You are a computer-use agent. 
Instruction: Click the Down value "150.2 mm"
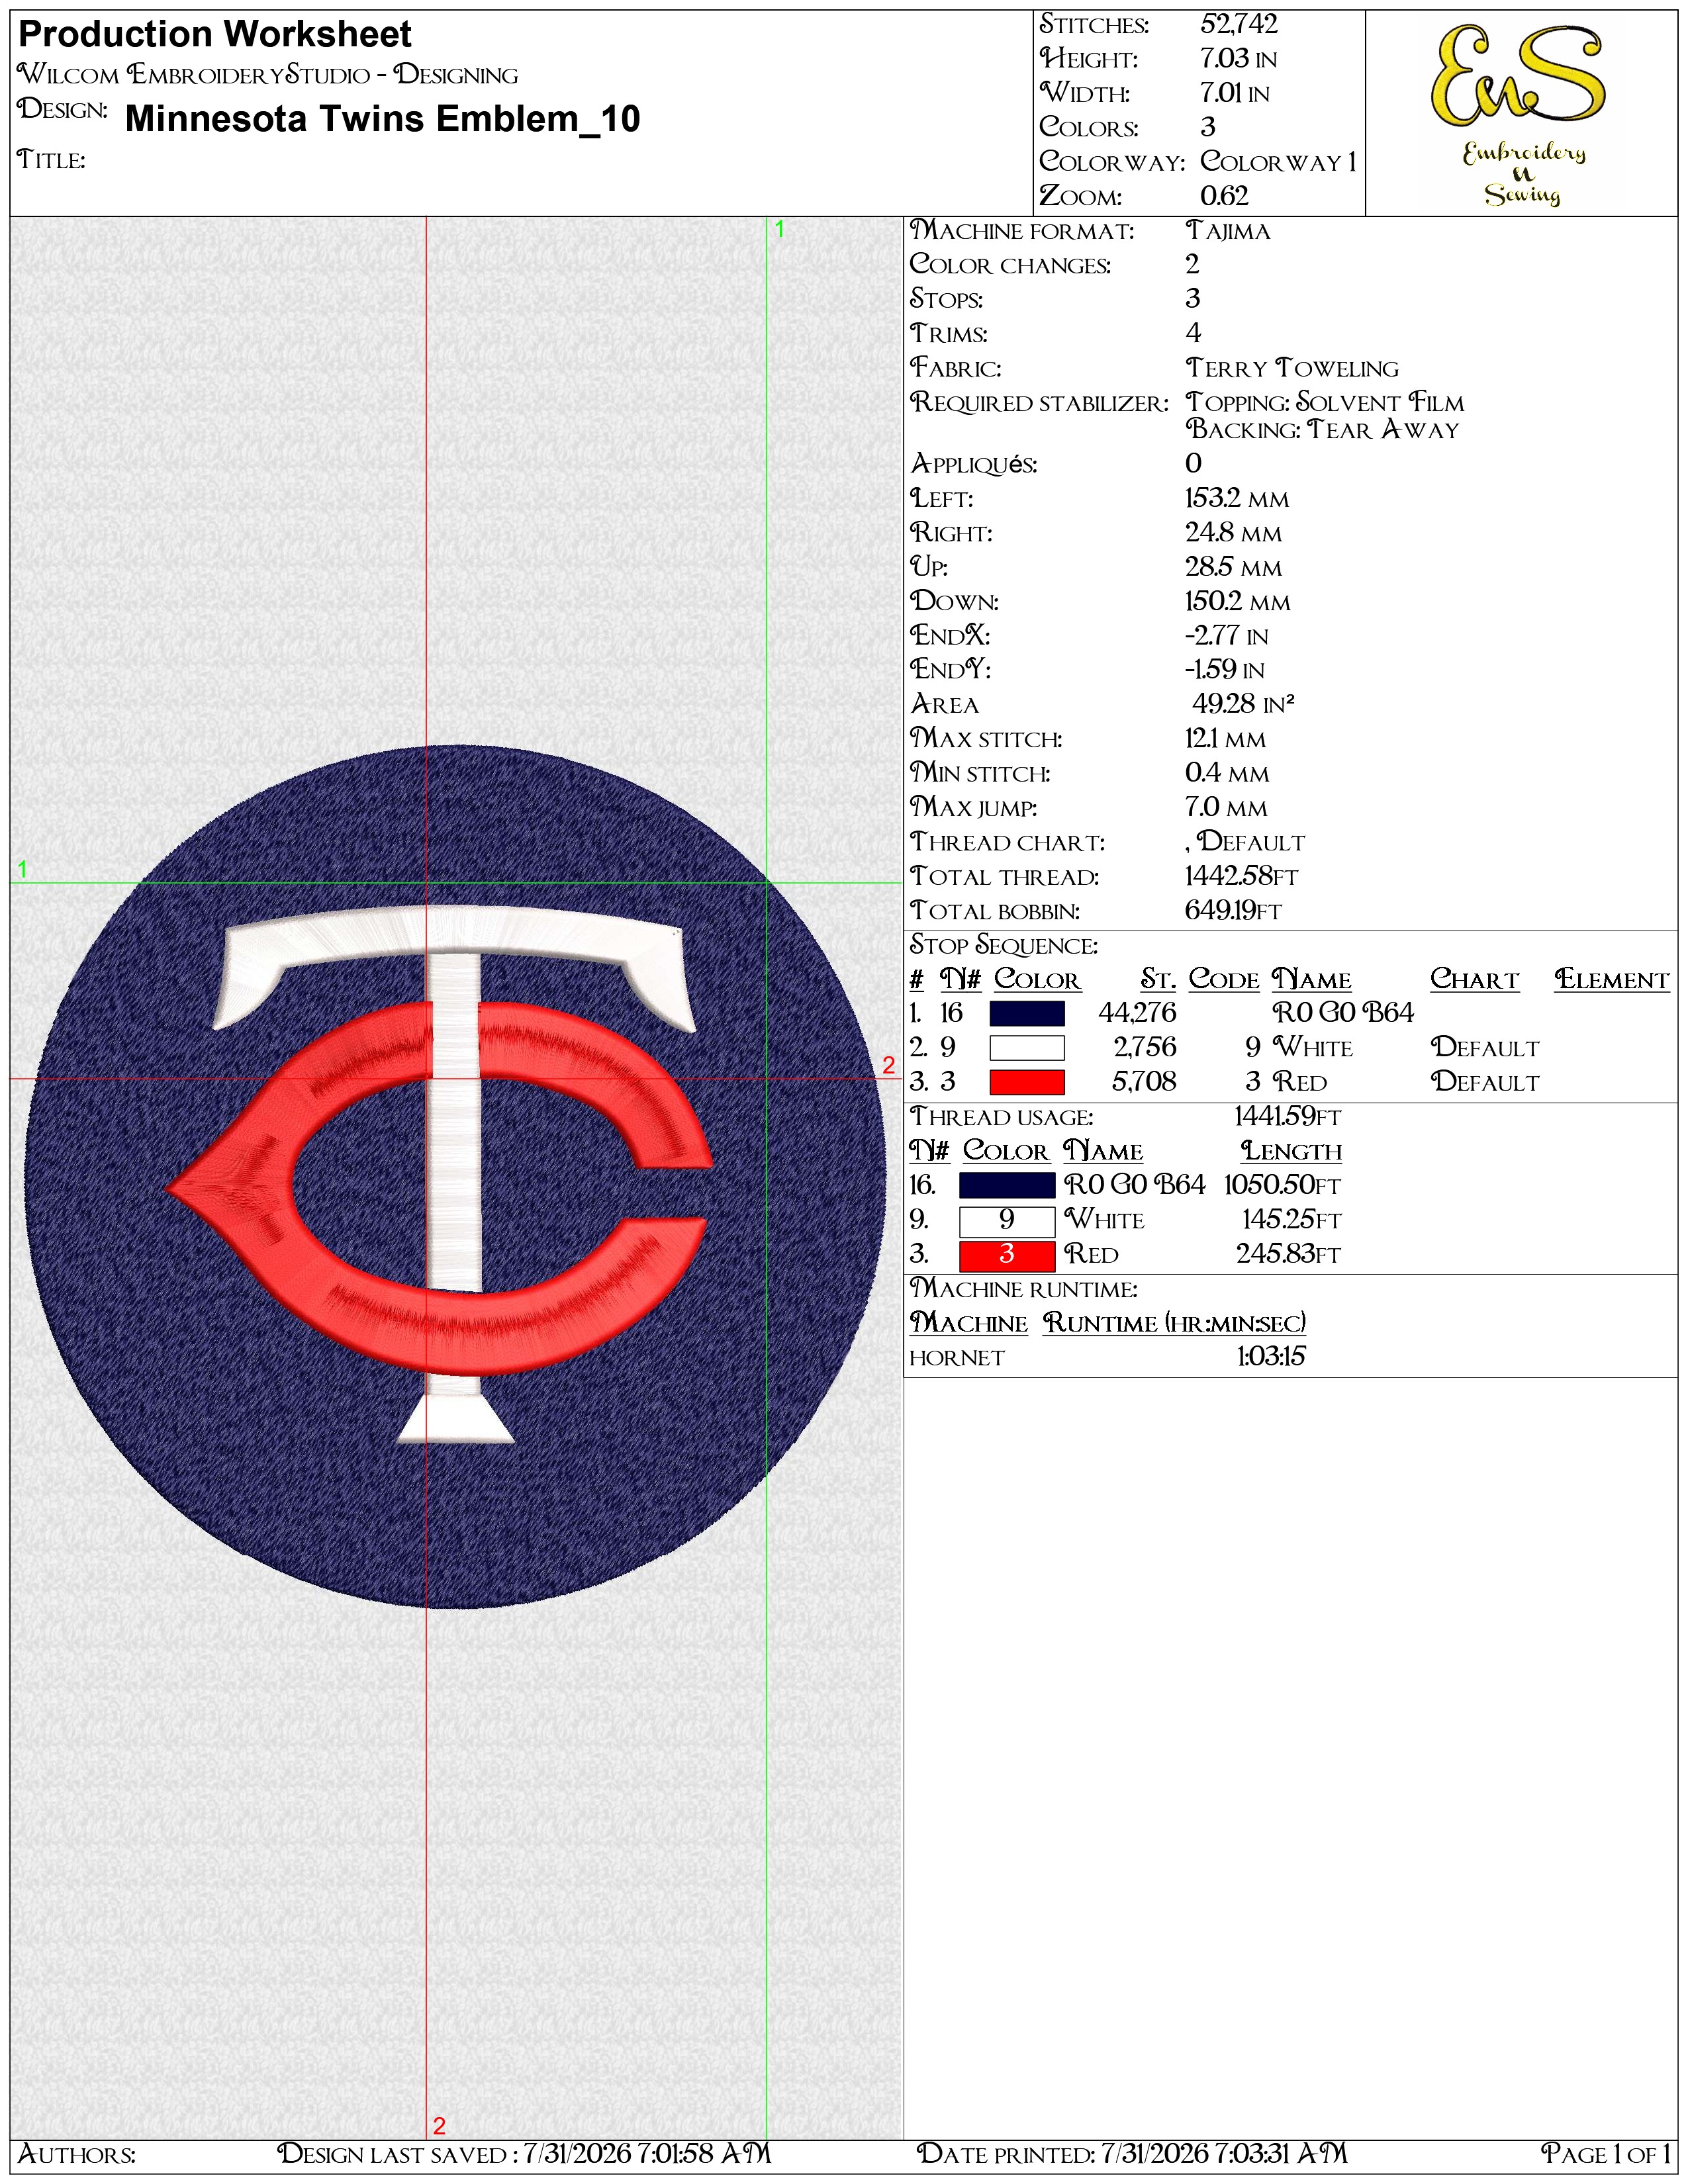(1237, 601)
